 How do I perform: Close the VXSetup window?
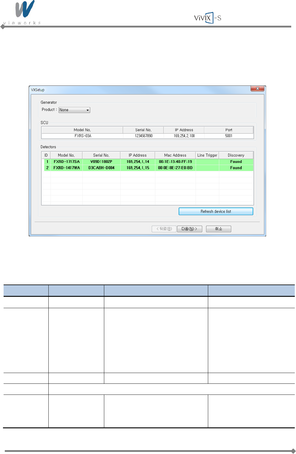tap(257, 89)
